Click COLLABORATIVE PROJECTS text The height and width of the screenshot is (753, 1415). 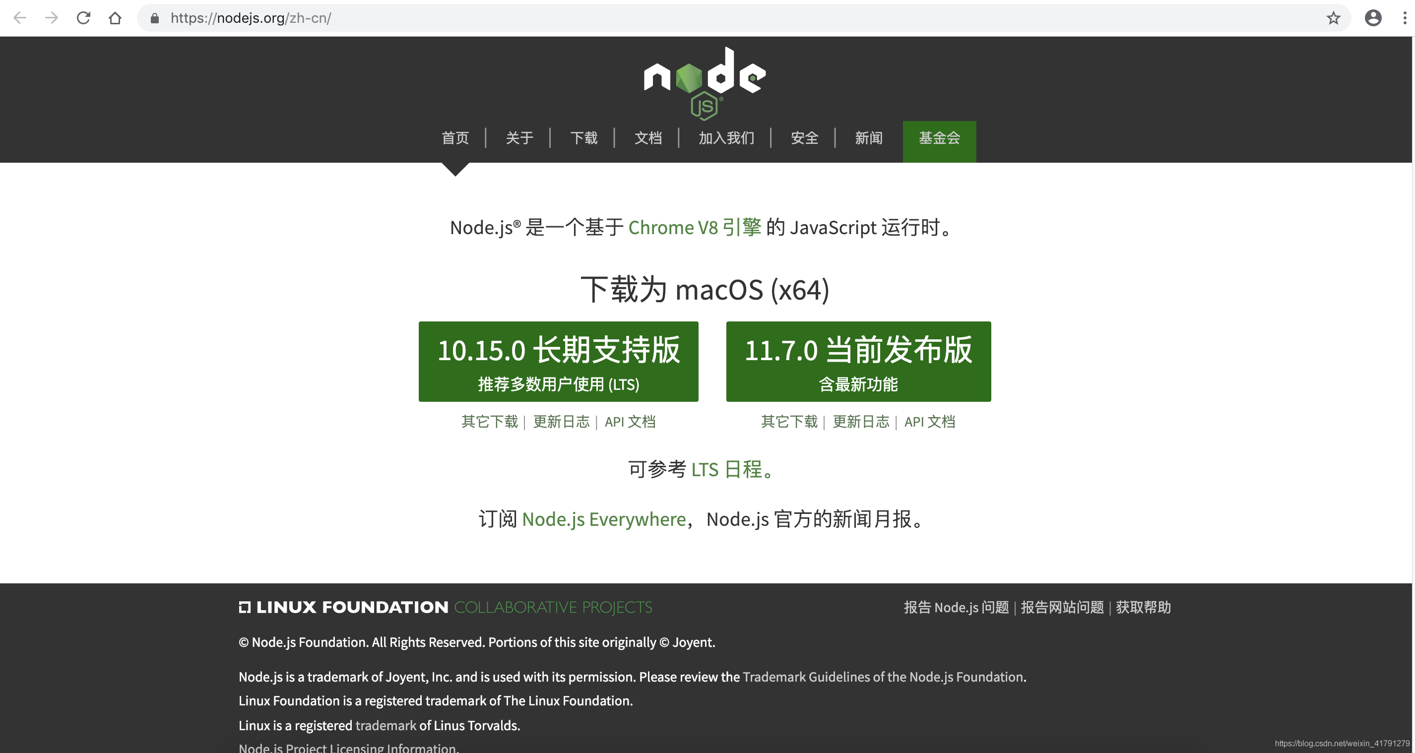tap(553, 607)
